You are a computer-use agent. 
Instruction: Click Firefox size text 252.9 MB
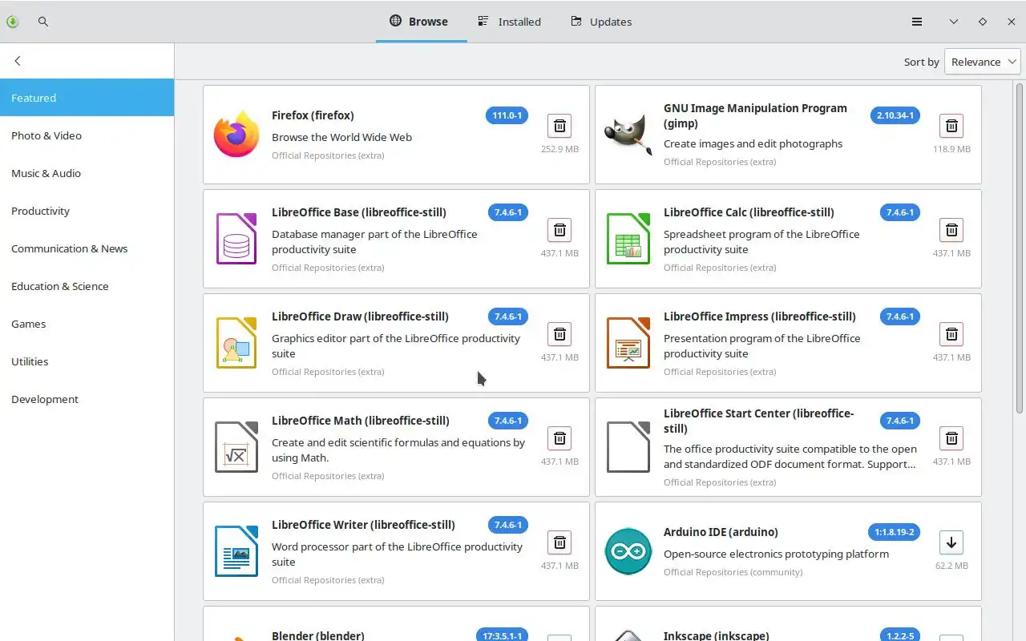pyautogui.click(x=559, y=149)
